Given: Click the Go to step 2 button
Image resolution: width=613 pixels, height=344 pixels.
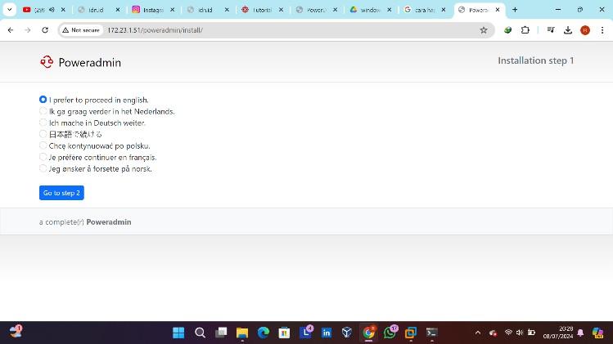Looking at the screenshot, I should pyautogui.click(x=61, y=193).
